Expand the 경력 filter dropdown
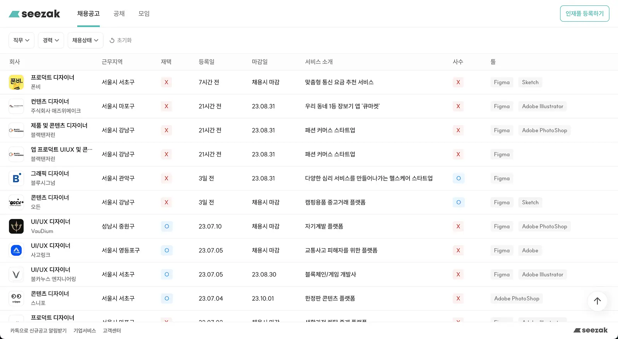This screenshot has height=339, width=618. coord(51,40)
